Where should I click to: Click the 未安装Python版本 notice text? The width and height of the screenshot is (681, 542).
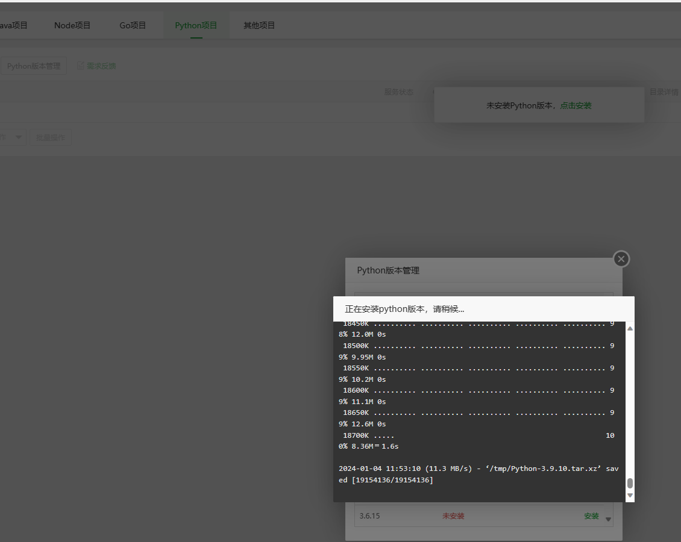519,105
